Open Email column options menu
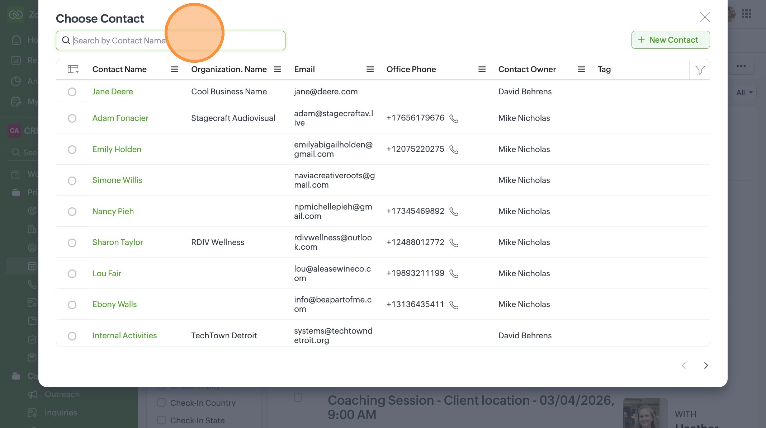 370,69
